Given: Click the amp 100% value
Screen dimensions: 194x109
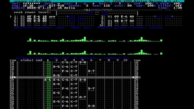Looking at the screenshot, I should 152,6.
